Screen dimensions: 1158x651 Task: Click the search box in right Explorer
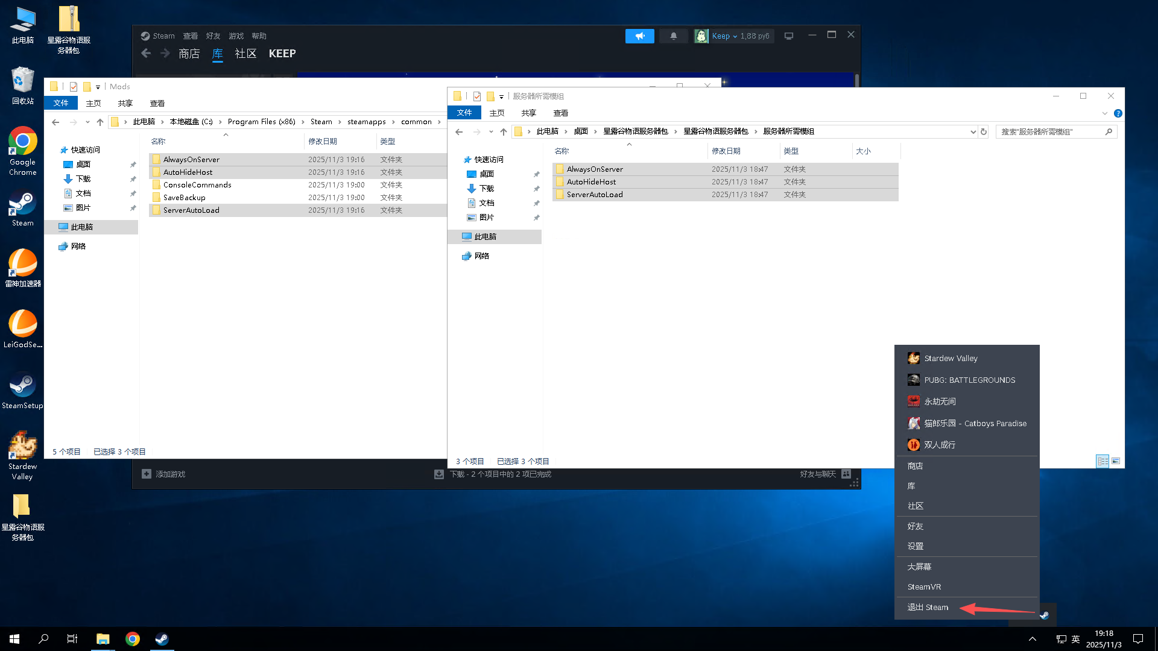tap(1052, 131)
